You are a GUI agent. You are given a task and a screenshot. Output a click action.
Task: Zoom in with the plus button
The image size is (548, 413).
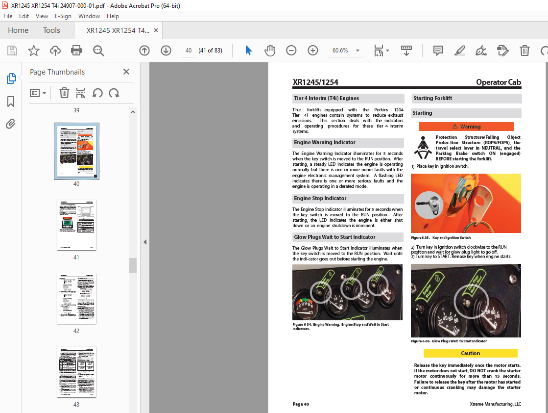tap(313, 51)
